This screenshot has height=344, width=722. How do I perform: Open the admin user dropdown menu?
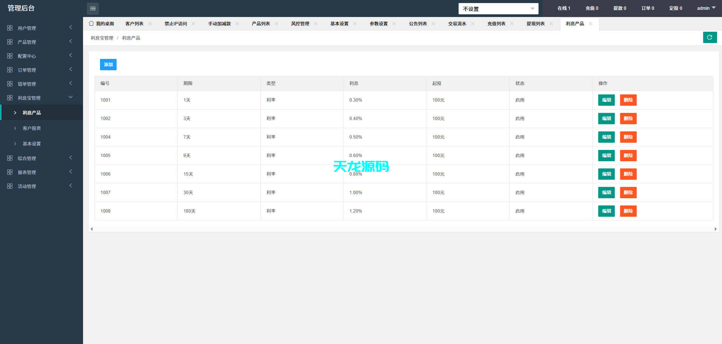click(x=706, y=8)
